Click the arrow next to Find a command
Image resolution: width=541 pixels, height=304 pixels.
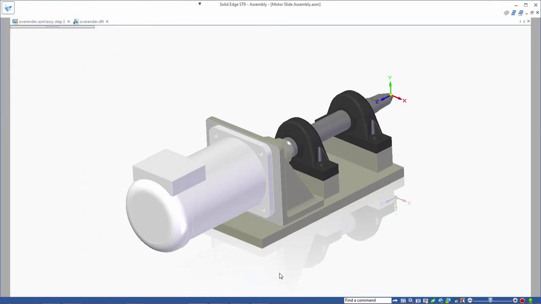click(395, 301)
